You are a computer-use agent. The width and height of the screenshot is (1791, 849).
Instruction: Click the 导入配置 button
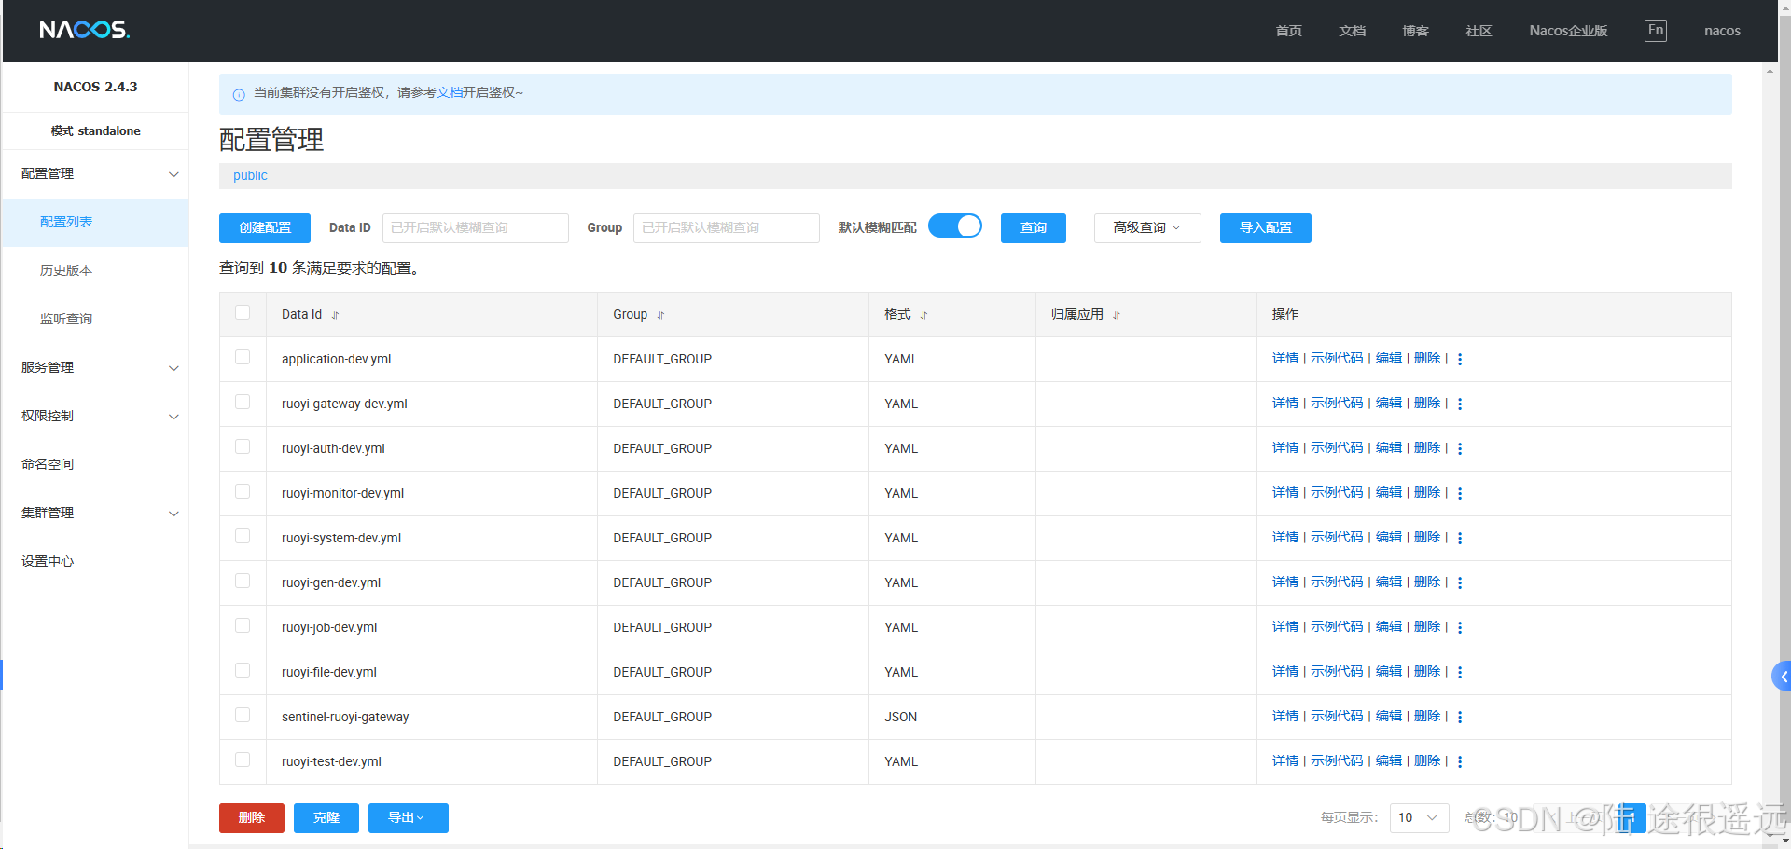(1266, 228)
